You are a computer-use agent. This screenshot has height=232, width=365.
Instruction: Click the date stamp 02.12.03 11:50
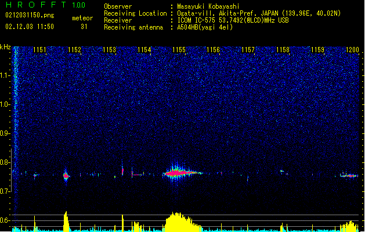pos(30,27)
